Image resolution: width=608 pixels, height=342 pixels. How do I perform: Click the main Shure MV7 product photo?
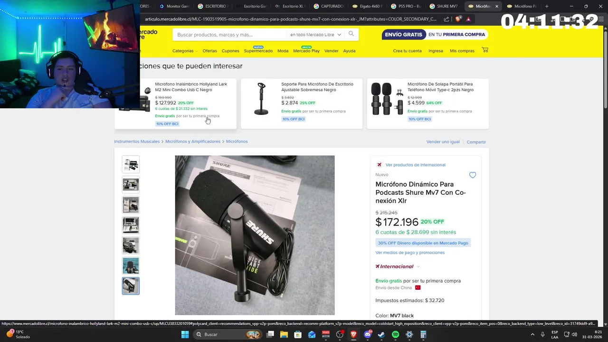255,235
